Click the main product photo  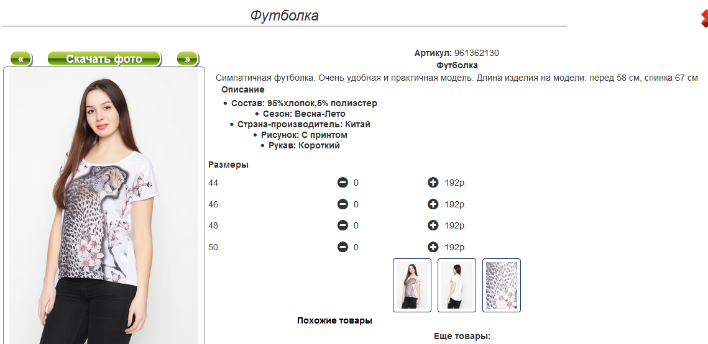pyautogui.click(x=104, y=206)
